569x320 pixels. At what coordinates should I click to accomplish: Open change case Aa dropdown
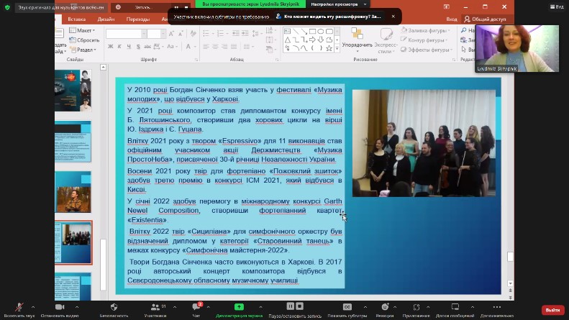pos(172,47)
